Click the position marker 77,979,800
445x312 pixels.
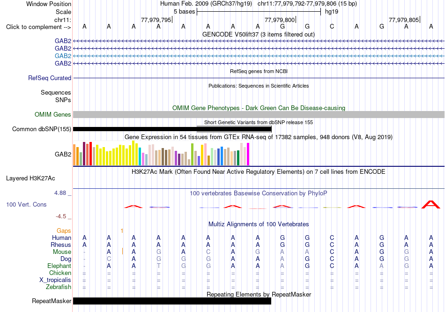coord(280,20)
